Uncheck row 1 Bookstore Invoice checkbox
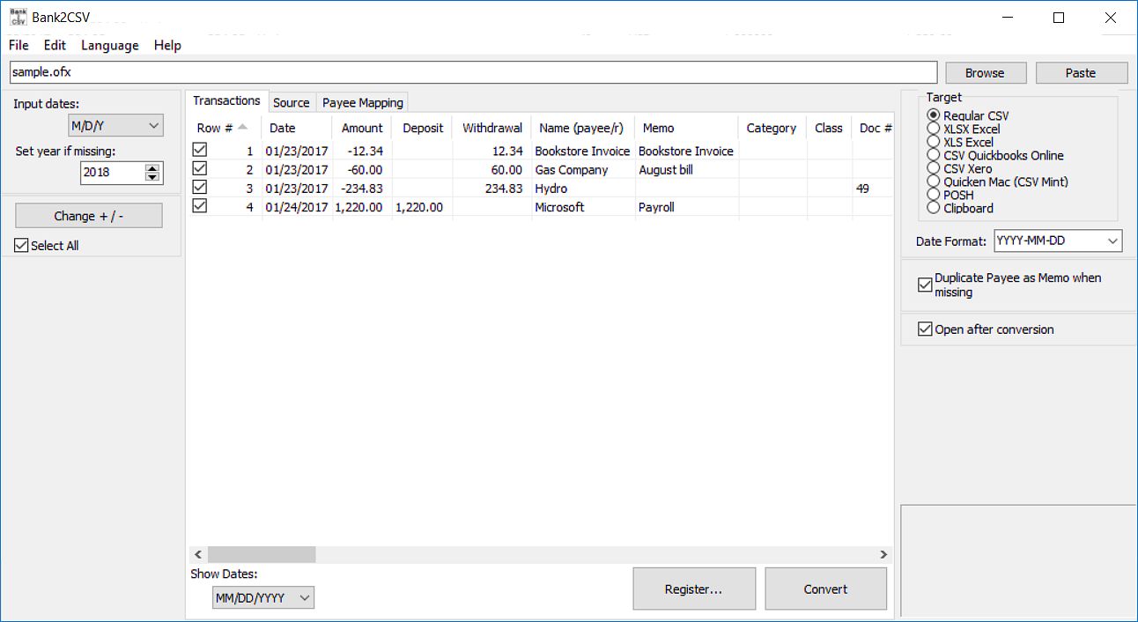This screenshot has width=1138, height=622. pos(199,150)
